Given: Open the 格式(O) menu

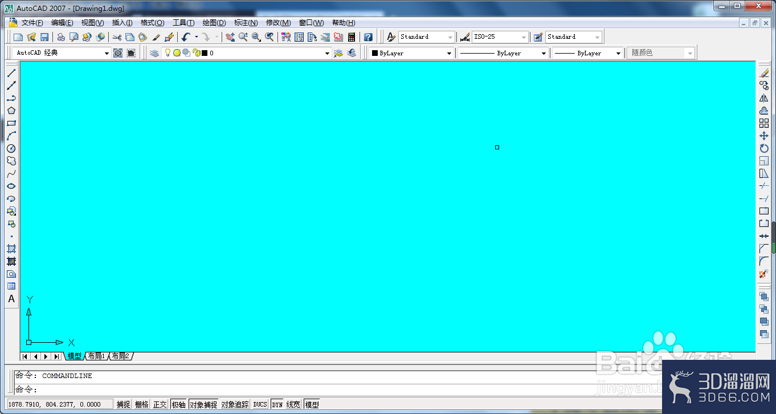Looking at the screenshot, I should tap(152, 23).
